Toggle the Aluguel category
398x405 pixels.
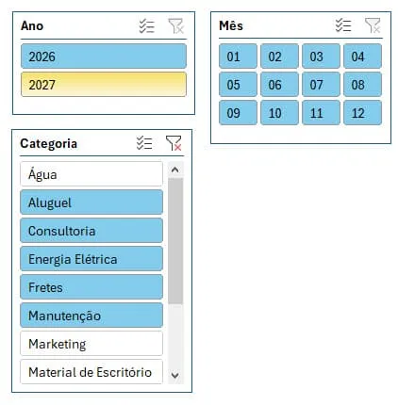coord(91,202)
